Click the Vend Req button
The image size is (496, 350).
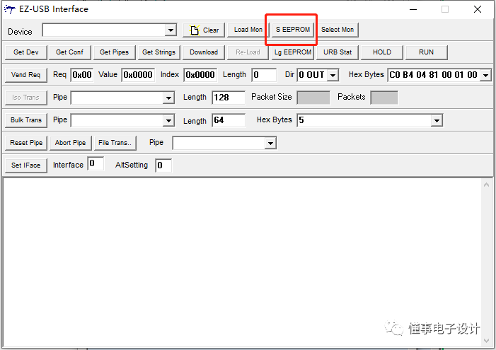(x=26, y=75)
